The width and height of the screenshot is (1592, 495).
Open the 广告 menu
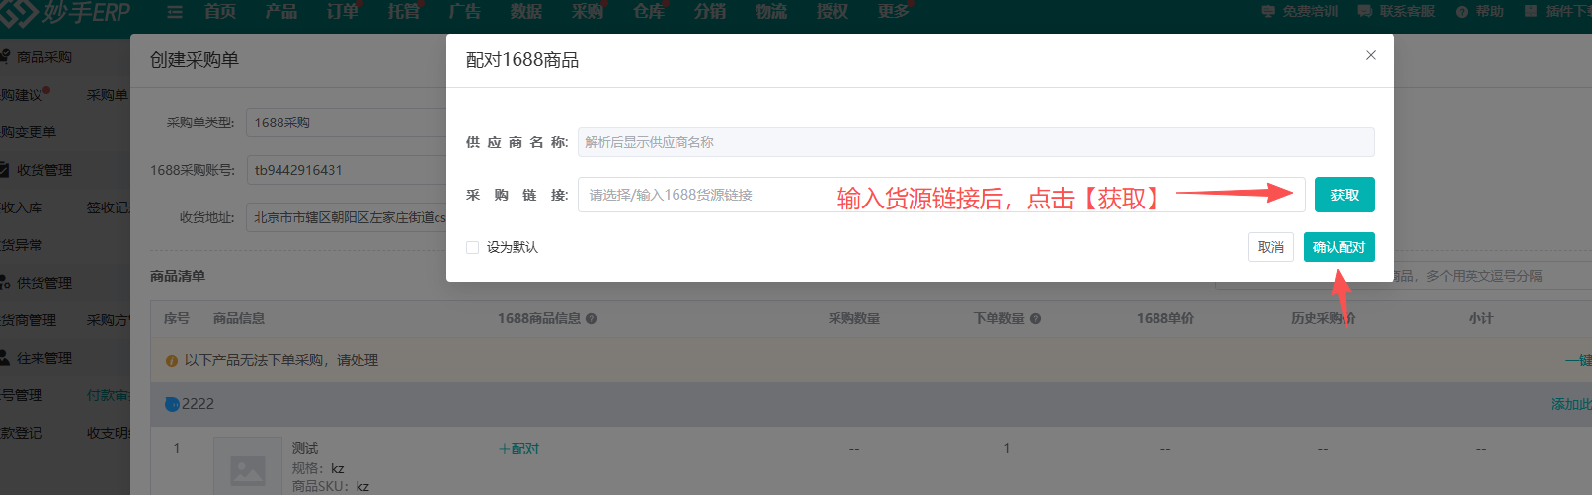pyautogui.click(x=464, y=12)
